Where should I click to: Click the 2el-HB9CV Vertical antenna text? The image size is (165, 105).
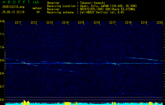pos(102,12)
